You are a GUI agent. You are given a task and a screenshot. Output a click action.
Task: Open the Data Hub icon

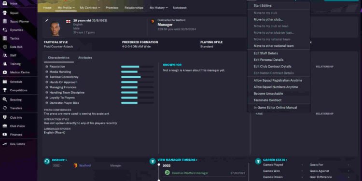pos(5,47)
